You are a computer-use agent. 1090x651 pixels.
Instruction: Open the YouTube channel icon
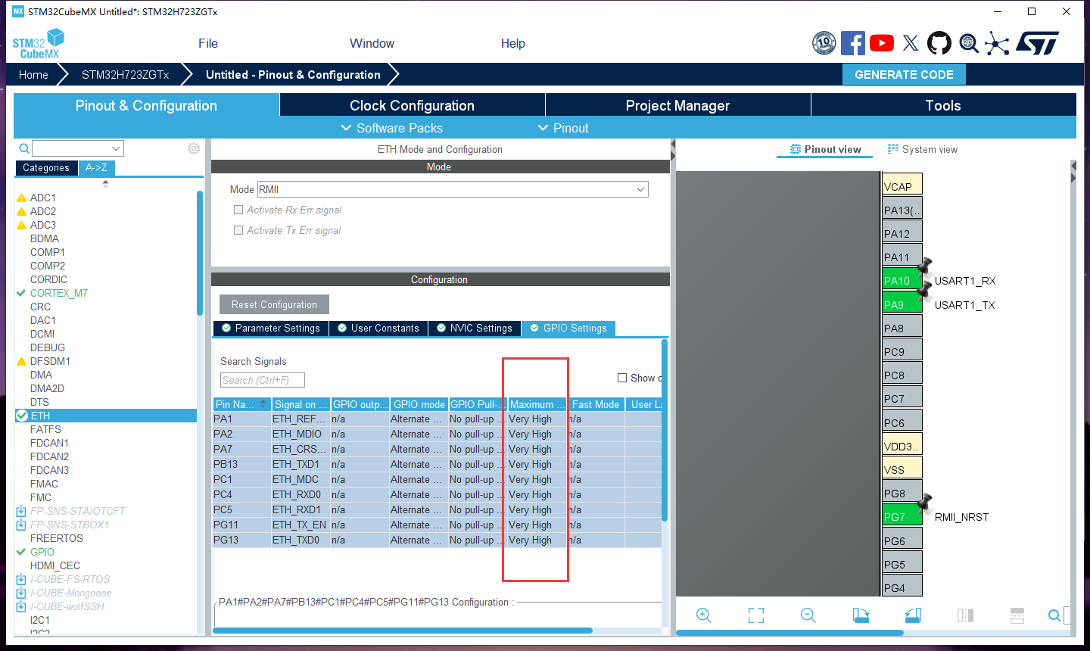[882, 43]
